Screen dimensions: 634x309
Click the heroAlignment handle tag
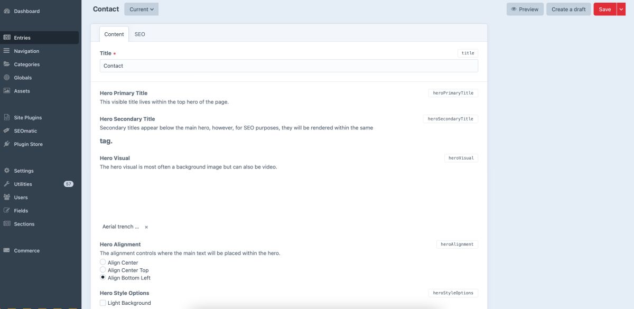457,244
